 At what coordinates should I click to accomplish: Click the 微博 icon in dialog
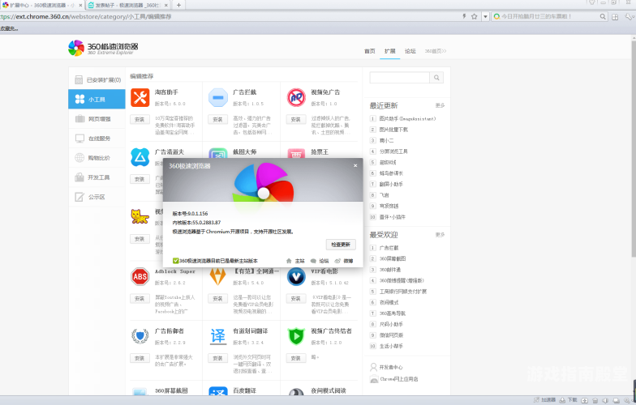[x=337, y=261]
